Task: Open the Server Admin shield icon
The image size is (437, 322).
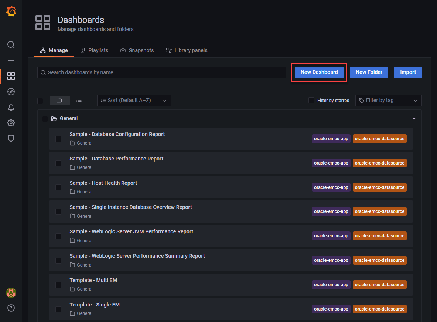Action: pos(11,138)
